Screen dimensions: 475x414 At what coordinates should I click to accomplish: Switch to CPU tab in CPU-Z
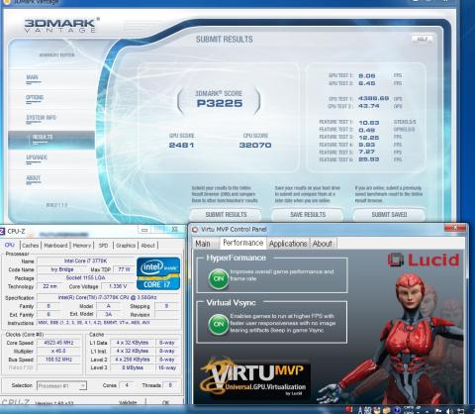[x=10, y=246]
